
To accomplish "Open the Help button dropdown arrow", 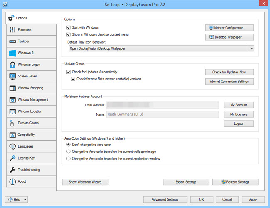I will (x=25, y=200).
